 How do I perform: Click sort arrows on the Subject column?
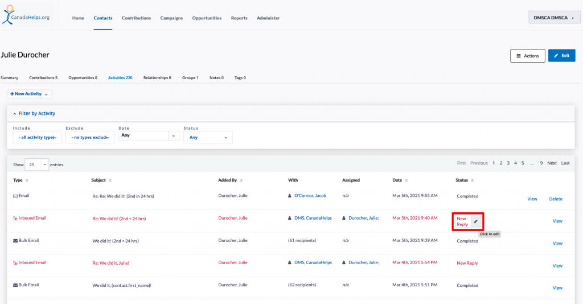point(110,180)
